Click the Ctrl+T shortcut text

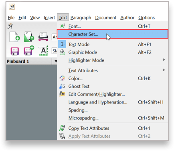pyautogui.click(x=144, y=26)
